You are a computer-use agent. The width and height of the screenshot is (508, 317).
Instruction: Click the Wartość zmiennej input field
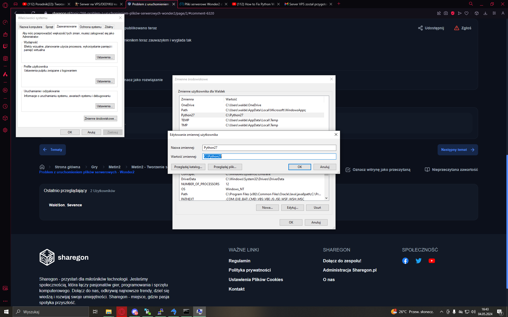click(269, 156)
